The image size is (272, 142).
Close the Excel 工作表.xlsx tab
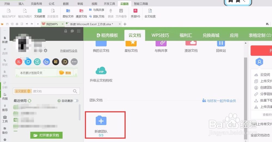coord(120,24)
